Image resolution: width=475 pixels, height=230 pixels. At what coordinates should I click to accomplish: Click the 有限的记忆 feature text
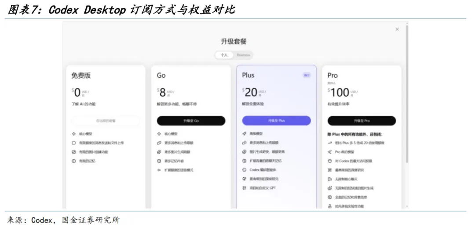[x=87, y=161]
